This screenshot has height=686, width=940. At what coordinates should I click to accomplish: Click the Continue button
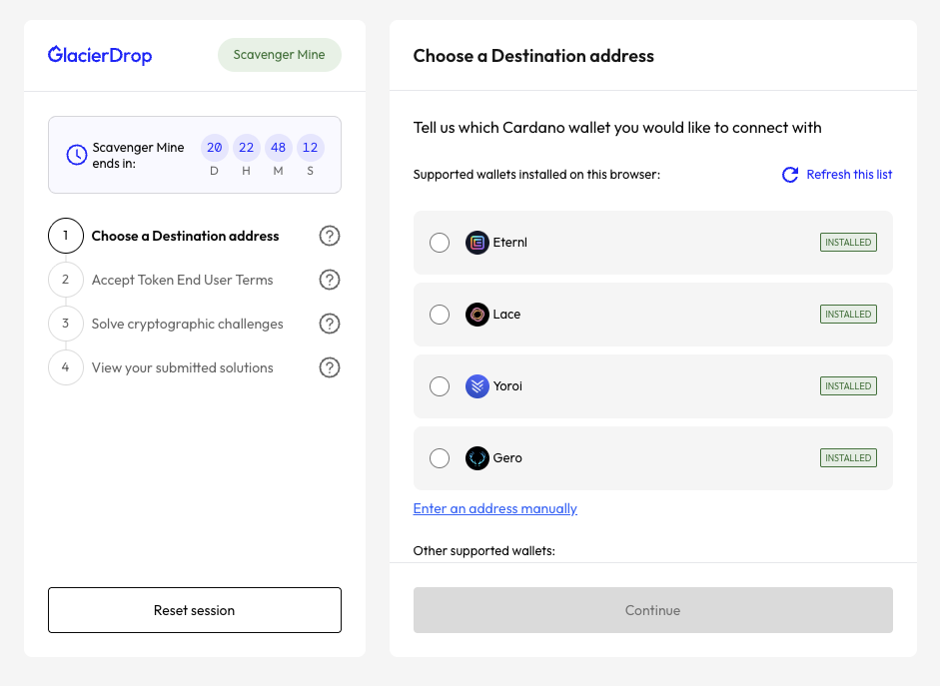point(652,610)
